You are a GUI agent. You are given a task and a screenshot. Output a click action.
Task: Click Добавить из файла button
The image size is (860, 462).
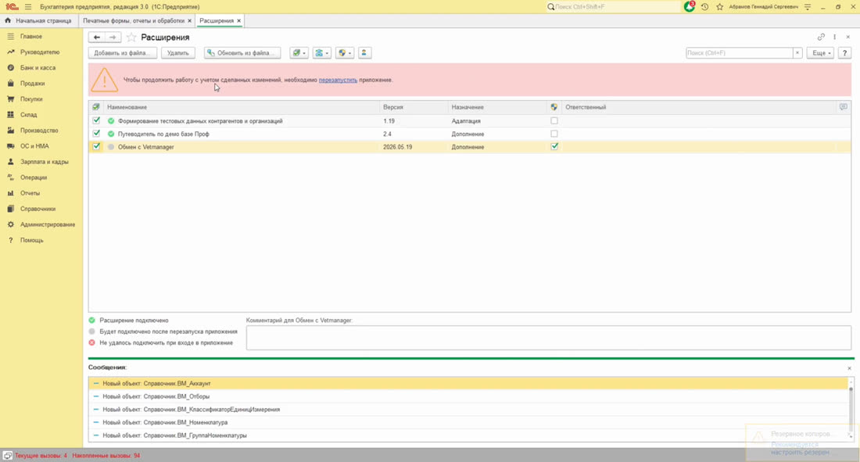[x=123, y=52]
